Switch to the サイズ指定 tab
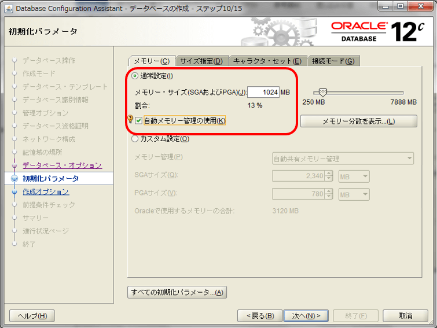 click(x=201, y=61)
